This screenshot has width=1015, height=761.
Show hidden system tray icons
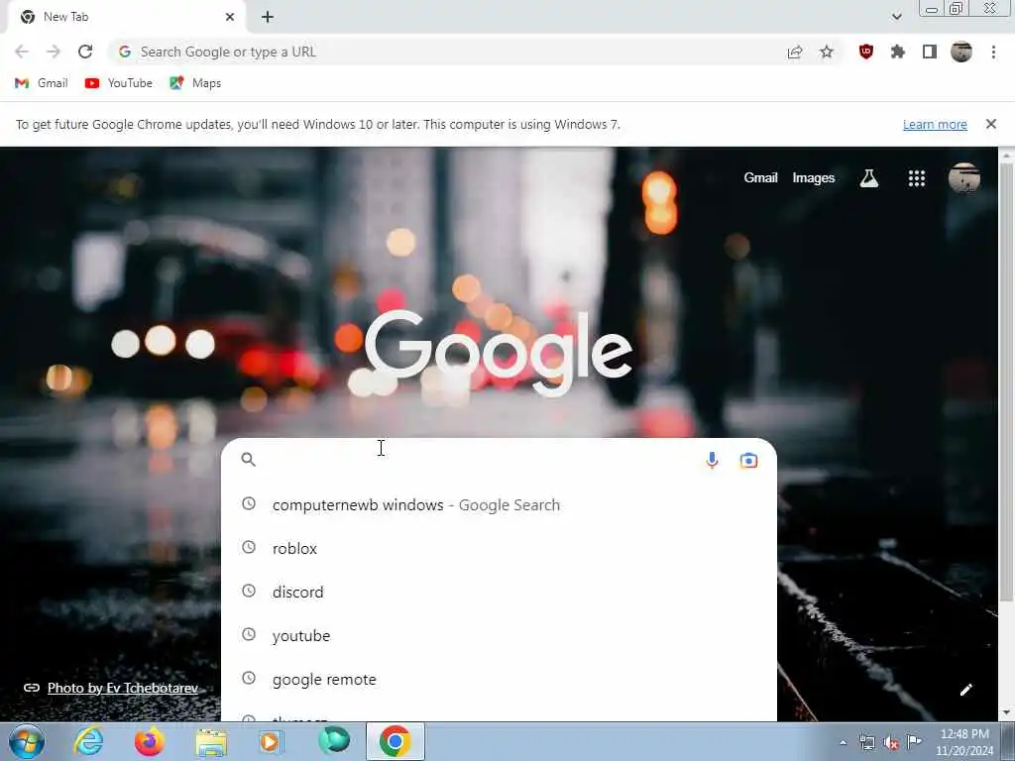pyautogui.click(x=843, y=742)
